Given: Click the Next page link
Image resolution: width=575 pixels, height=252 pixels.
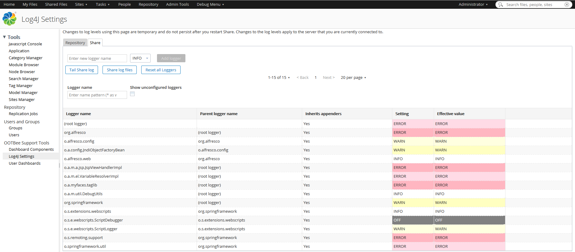Looking at the screenshot, I should click(x=329, y=78).
